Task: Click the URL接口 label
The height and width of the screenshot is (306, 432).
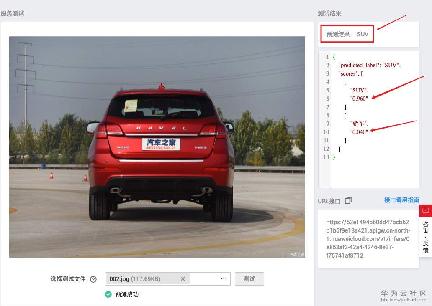Action: [x=329, y=201]
